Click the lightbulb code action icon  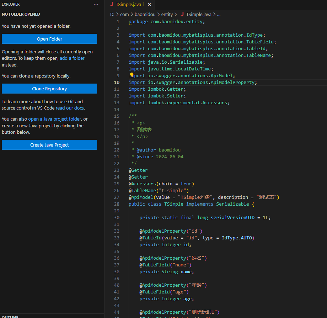click(x=132, y=75)
